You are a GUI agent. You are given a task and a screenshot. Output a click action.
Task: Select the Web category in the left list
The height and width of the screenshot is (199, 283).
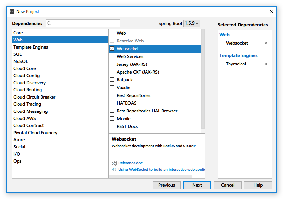coord(60,40)
